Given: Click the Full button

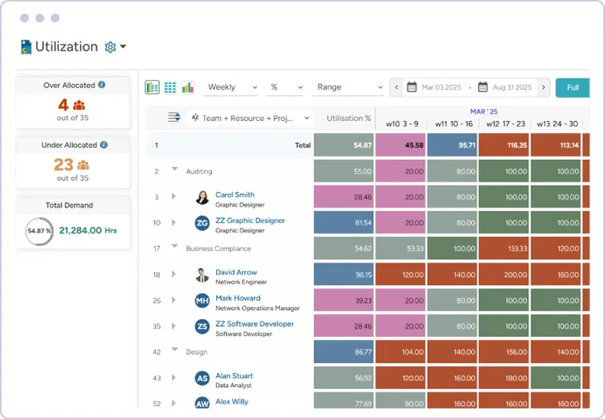Looking at the screenshot, I should (x=573, y=88).
